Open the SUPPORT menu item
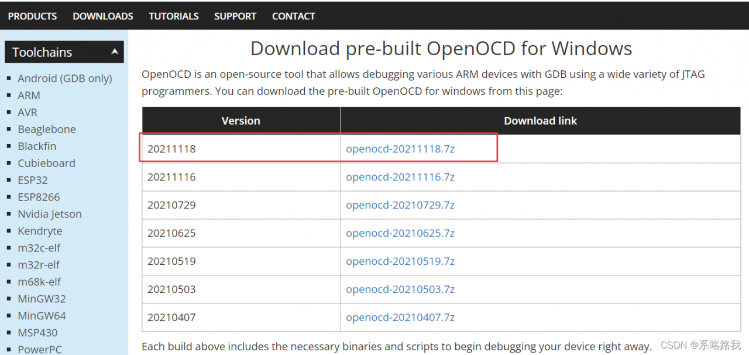Screen dimensions: 749x355 coord(235,16)
